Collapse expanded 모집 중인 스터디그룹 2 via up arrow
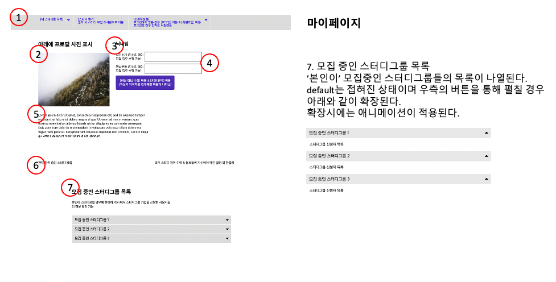This screenshot has height=282, width=556. pyautogui.click(x=487, y=156)
